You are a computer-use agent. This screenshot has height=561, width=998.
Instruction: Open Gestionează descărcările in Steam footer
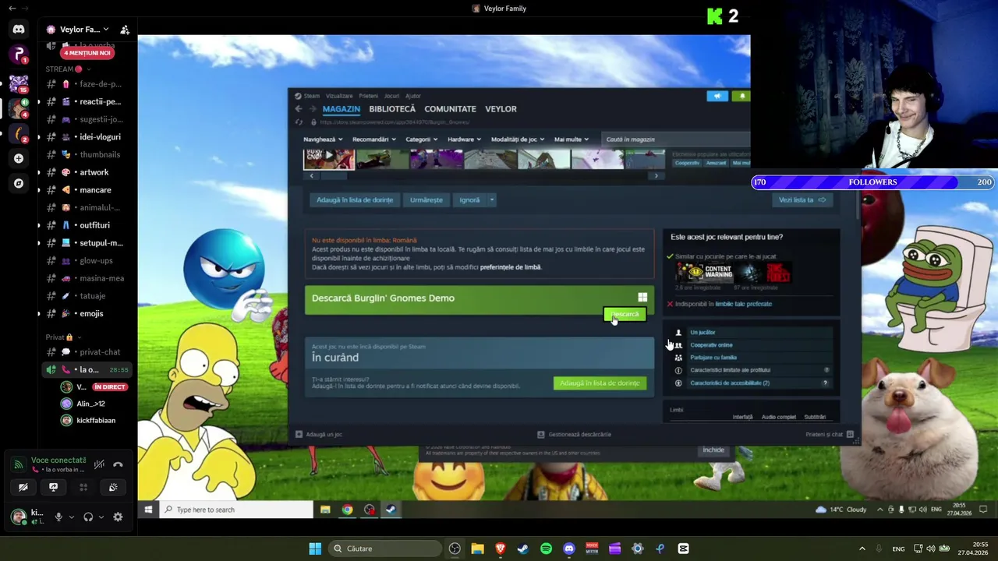(x=575, y=435)
